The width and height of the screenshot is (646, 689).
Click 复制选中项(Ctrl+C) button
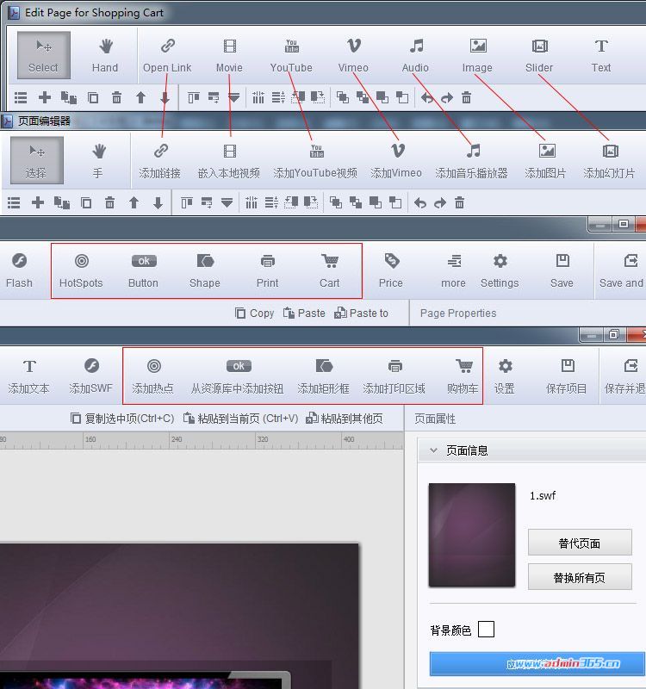(122, 419)
